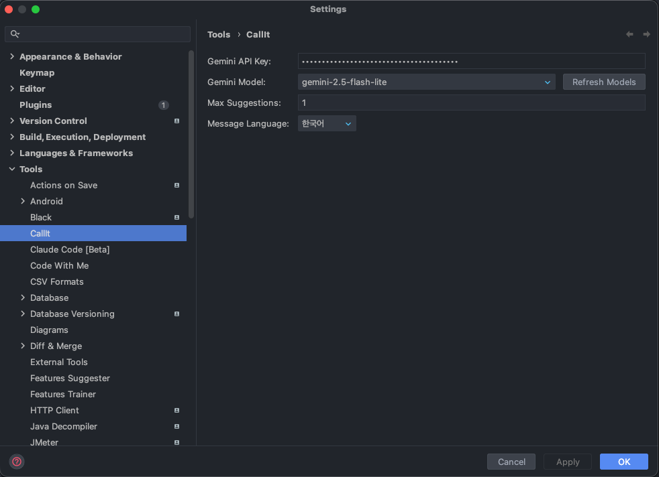659x477 pixels.
Task: Click the Cancel button
Action: 511,462
